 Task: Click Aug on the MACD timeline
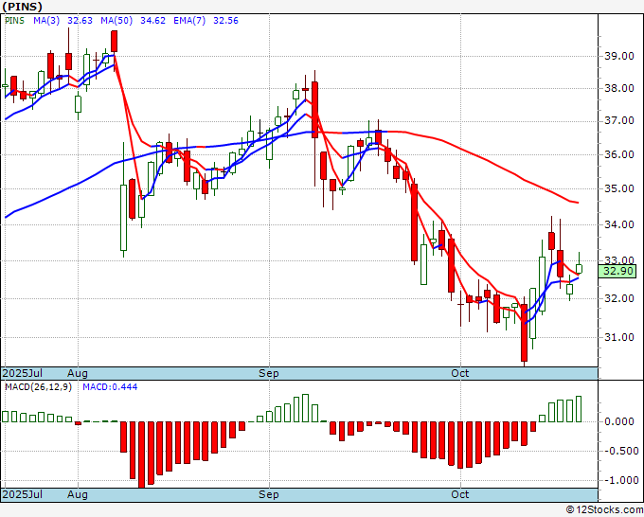pos(78,494)
